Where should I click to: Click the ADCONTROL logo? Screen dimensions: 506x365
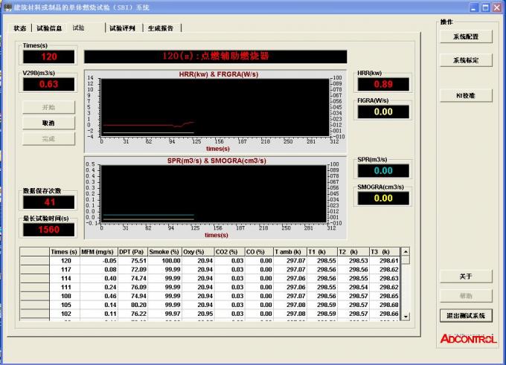click(467, 338)
